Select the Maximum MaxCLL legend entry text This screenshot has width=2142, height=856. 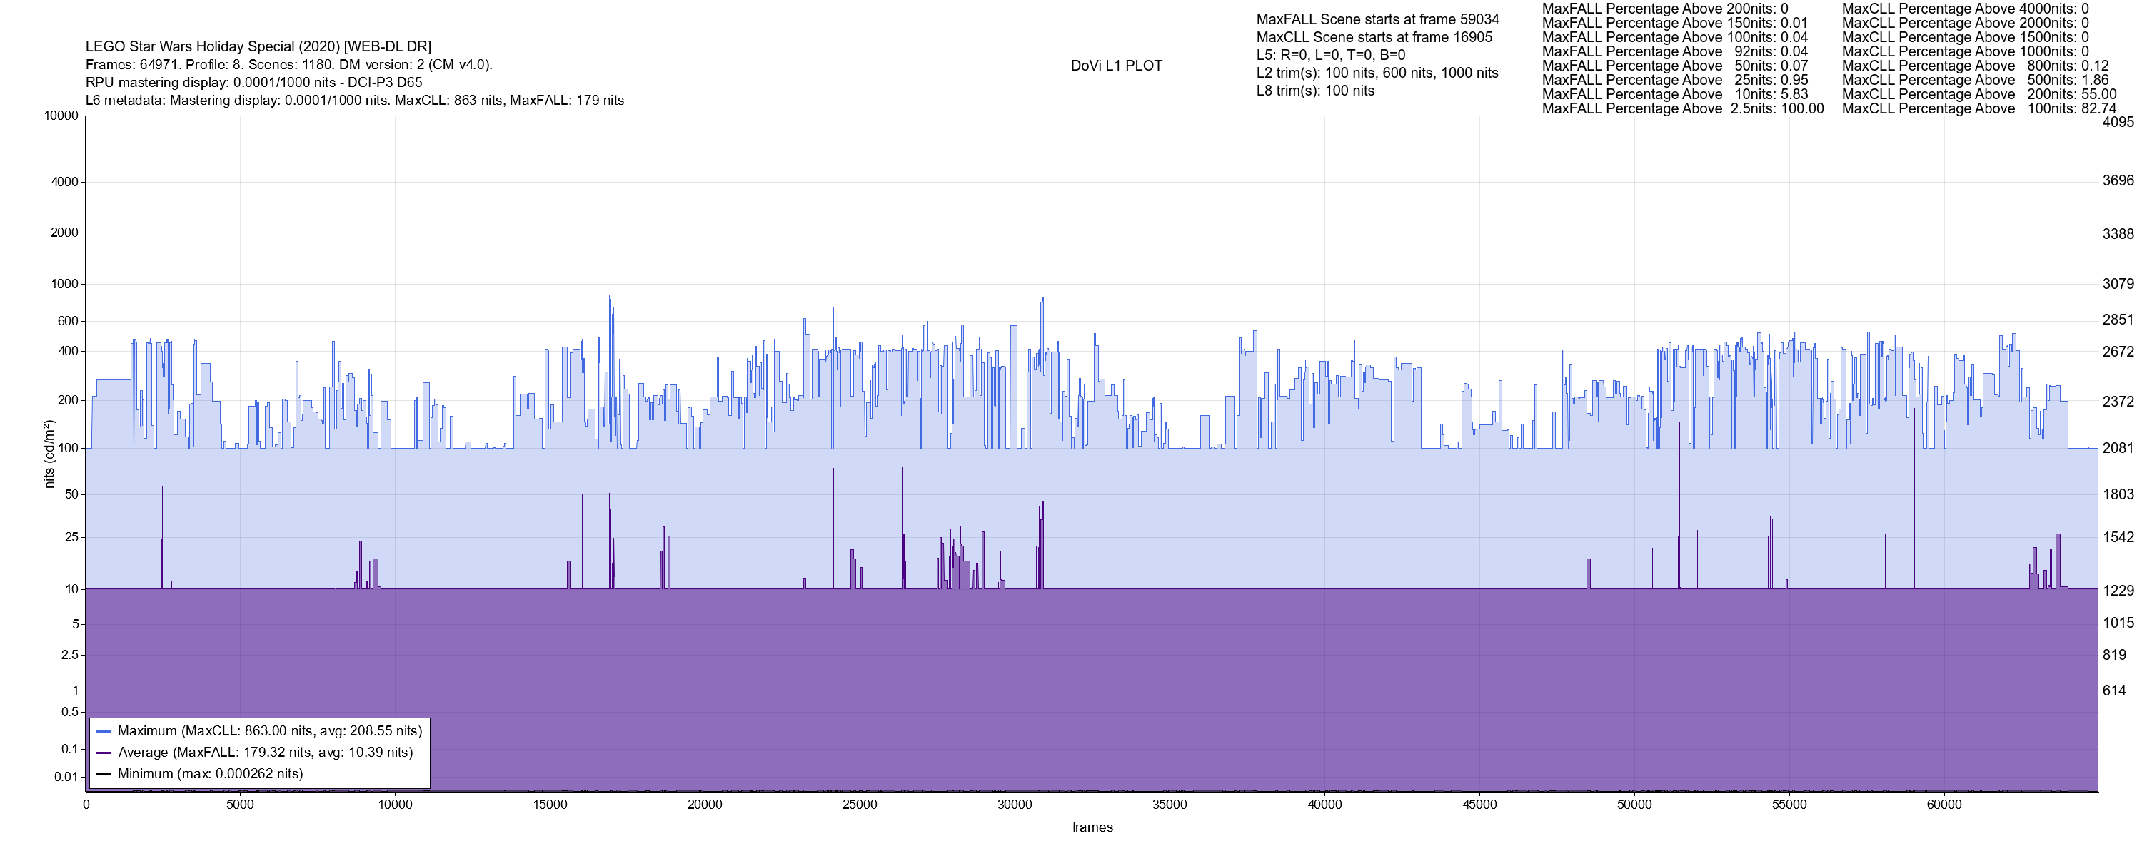[269, 731]
